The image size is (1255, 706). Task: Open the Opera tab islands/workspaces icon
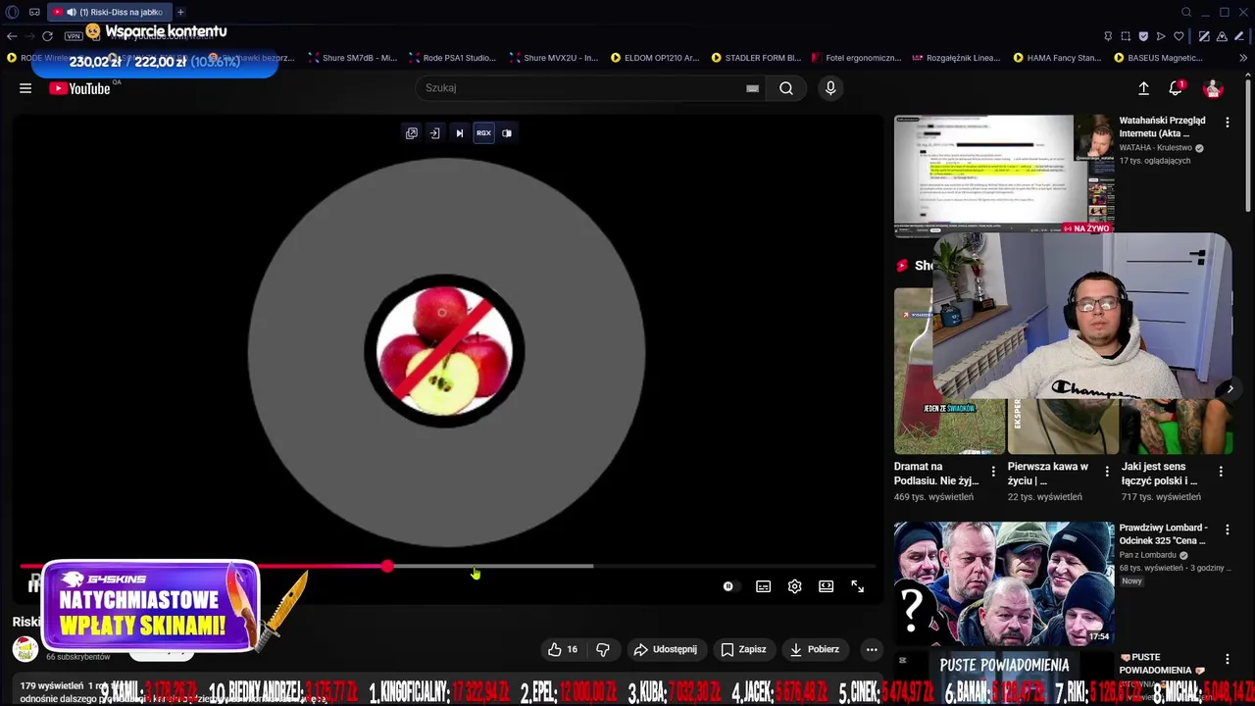34,12
